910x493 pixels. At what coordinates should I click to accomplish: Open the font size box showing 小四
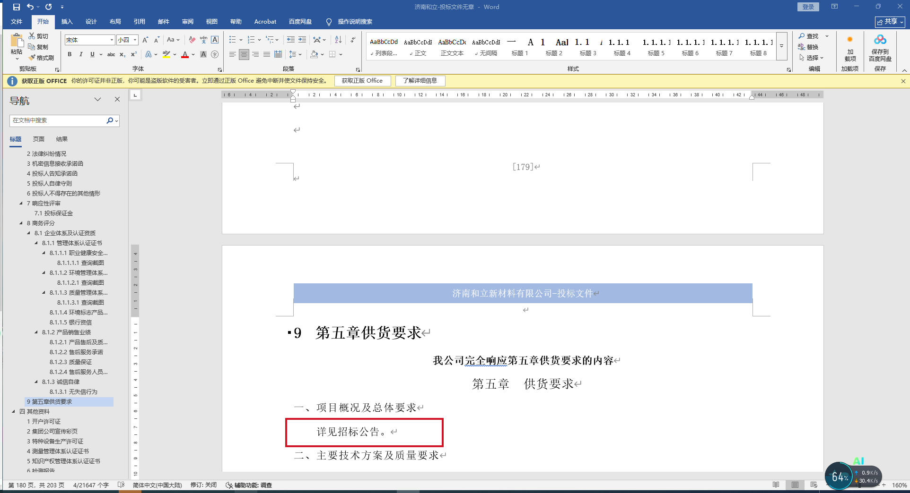pos(128,40)
